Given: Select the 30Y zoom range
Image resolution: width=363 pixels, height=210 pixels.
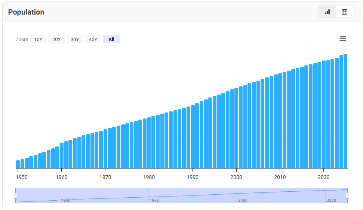Looking at the screenshot, I should [75, 39].
